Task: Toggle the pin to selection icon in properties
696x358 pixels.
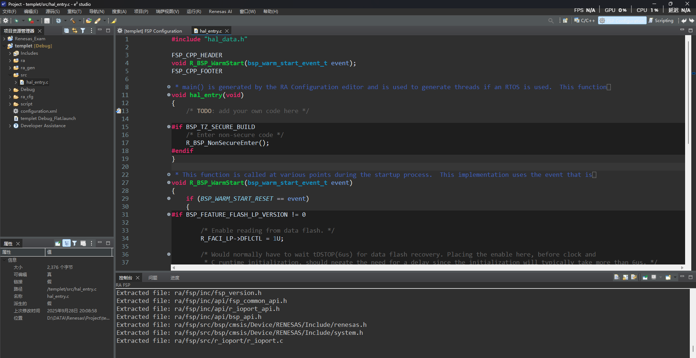Action: coord(58,243)
